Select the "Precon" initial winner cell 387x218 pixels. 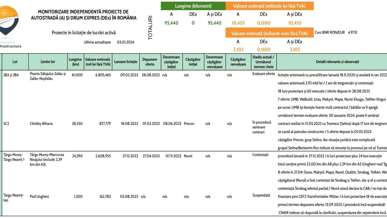pyautogui.click(x=189, y=123)
